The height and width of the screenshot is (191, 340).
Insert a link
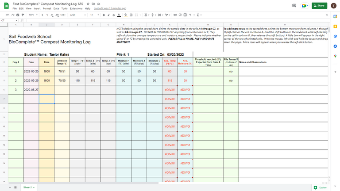[175, 15]
